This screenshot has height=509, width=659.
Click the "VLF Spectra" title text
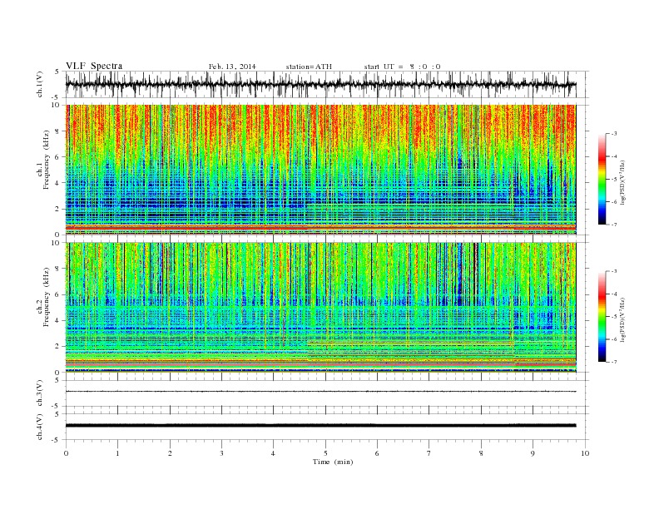(x=94, y=66)
